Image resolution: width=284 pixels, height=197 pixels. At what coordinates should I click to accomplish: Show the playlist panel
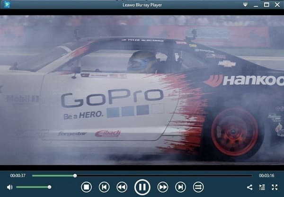point(262,187)
